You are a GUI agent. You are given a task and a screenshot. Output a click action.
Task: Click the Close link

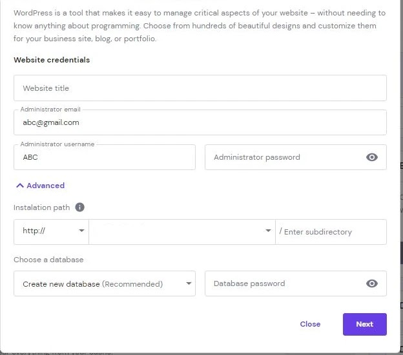tap(310, 324)
